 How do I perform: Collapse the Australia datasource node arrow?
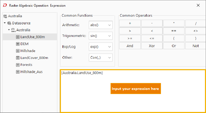9,30
